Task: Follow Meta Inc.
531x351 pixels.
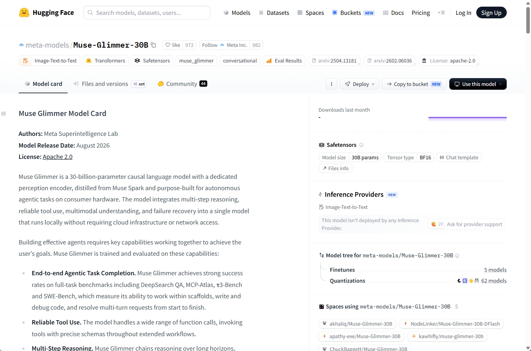Action: (x=225, y=45)
